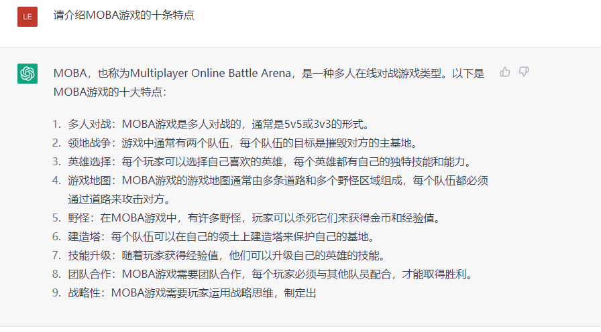Click the number 1 list marker

pyautogui.click(x=56, y=124)
